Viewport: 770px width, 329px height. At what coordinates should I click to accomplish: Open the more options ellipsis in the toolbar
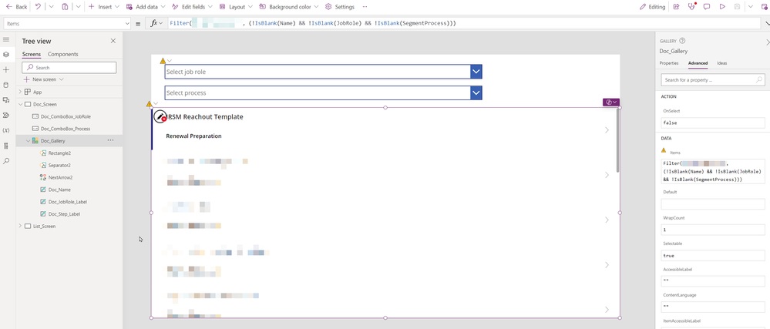[x=365, y=7]
